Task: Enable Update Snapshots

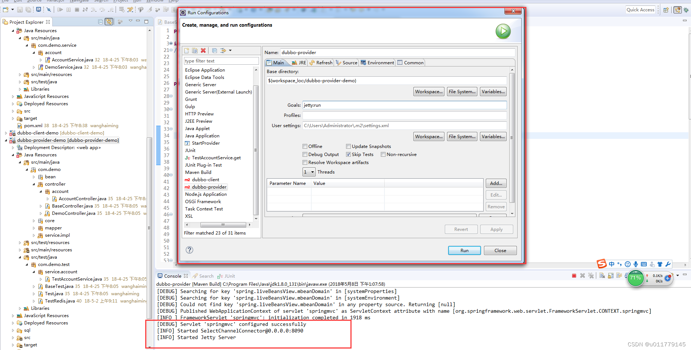Action: click(349, 146)
